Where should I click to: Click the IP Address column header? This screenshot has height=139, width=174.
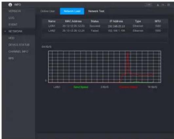[116, 21]
